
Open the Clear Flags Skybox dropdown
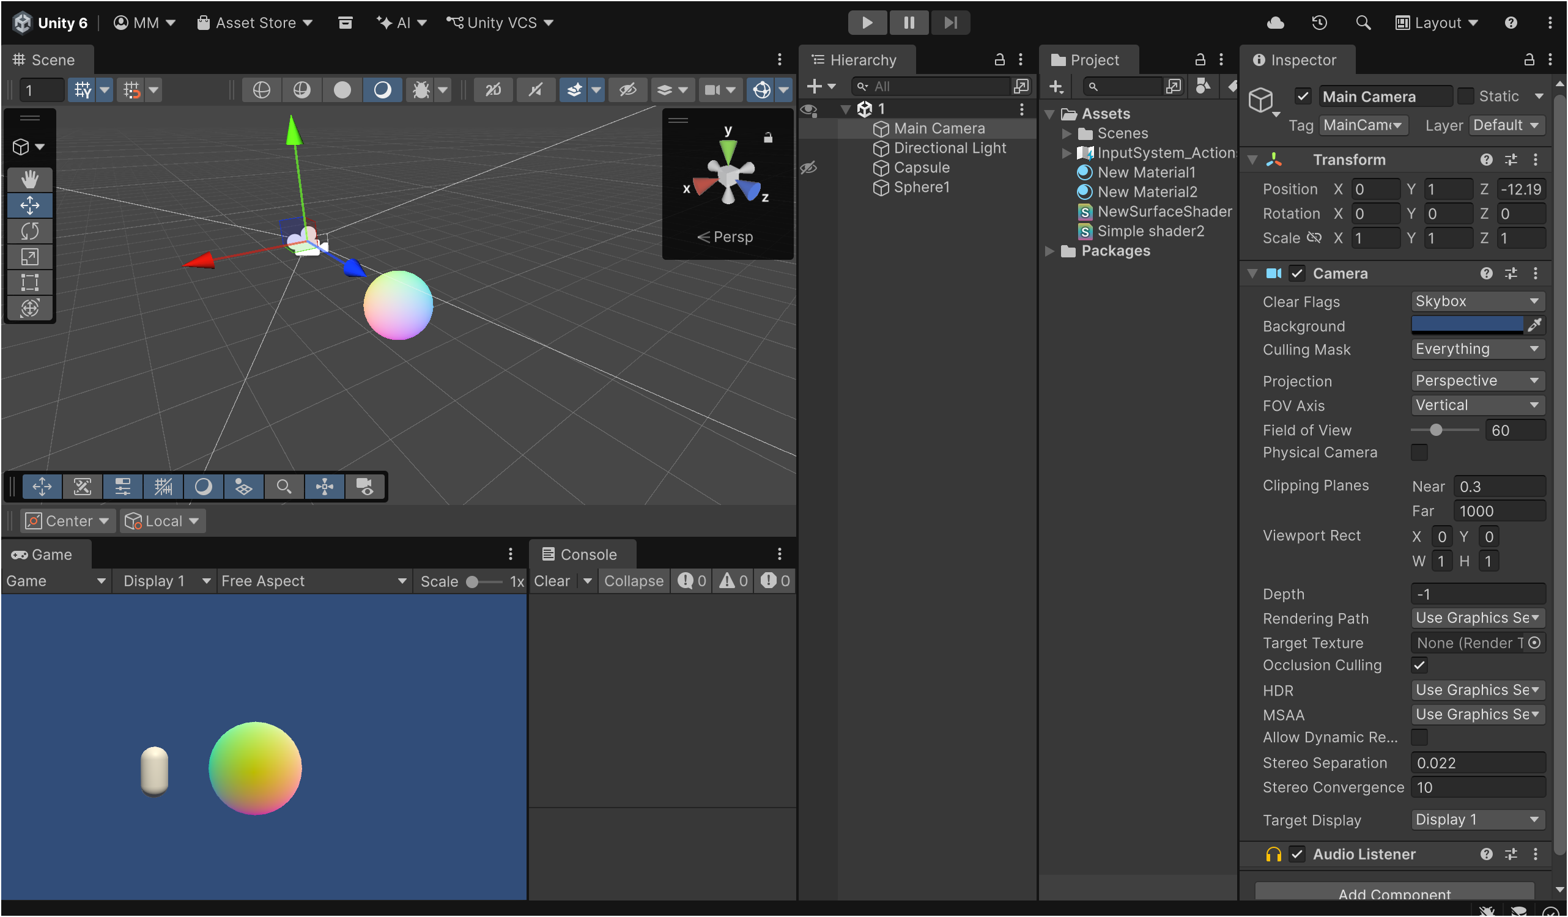(1477, 302)
